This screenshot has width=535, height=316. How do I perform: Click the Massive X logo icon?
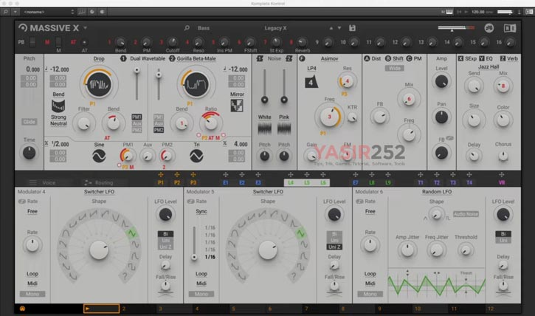click(x=23, y=27)
